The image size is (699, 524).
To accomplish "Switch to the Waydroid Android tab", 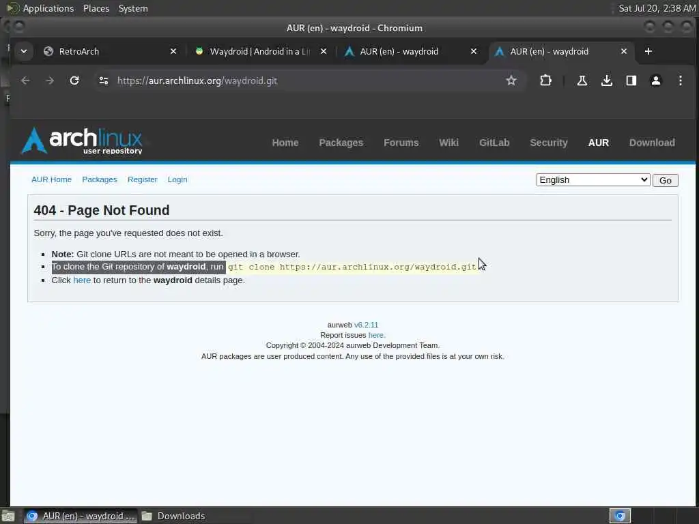I will pyautogui.click(x=260, y=51).
